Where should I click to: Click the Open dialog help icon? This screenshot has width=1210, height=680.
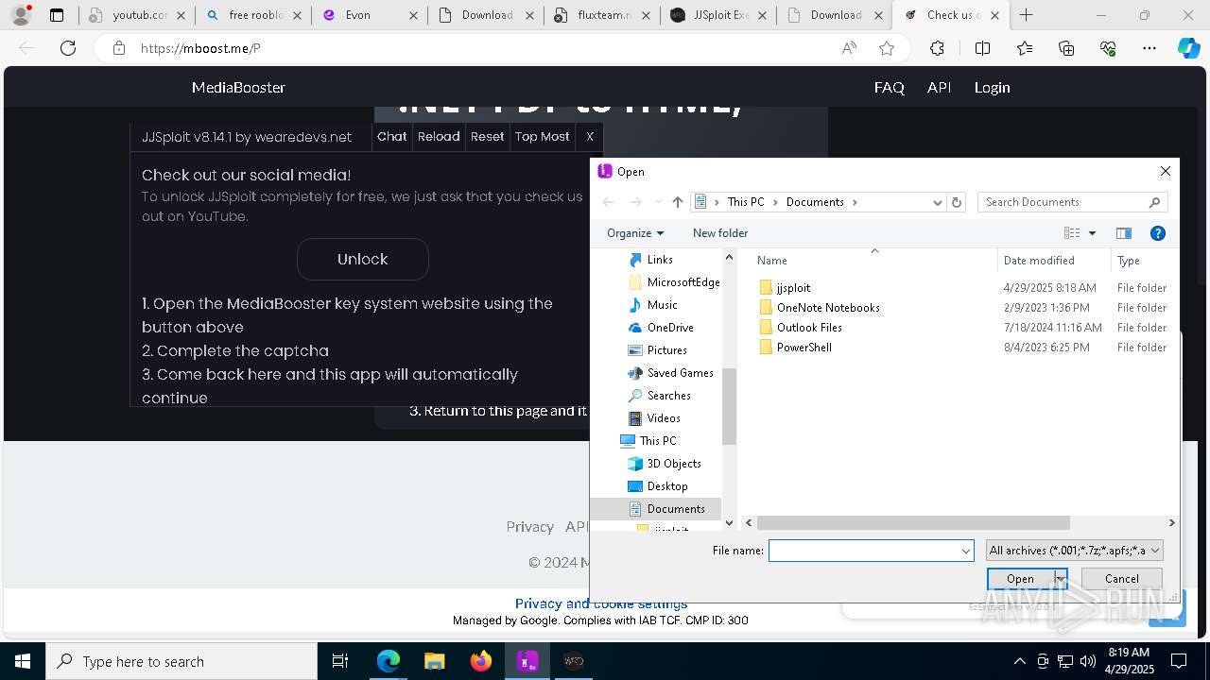point(1157,233)
